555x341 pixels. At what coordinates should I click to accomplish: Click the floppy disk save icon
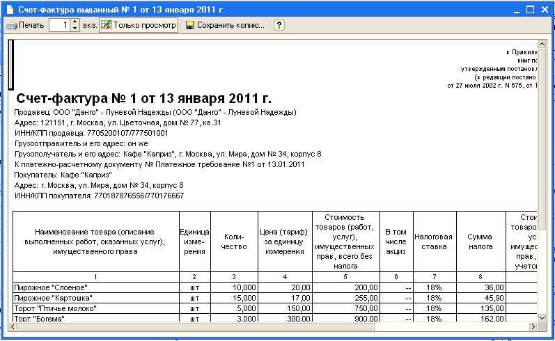[189, 26]
